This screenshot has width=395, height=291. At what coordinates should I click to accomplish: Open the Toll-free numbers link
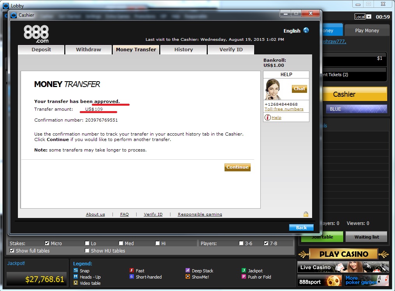[x=284, y=109]
